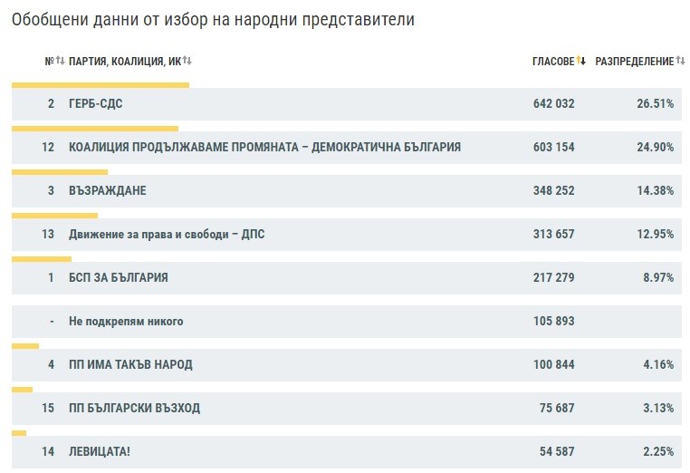Viewport: 690px width, 473px height.
Task: Click the ГЕРБ-СДС party name
Action: [96, 104]
